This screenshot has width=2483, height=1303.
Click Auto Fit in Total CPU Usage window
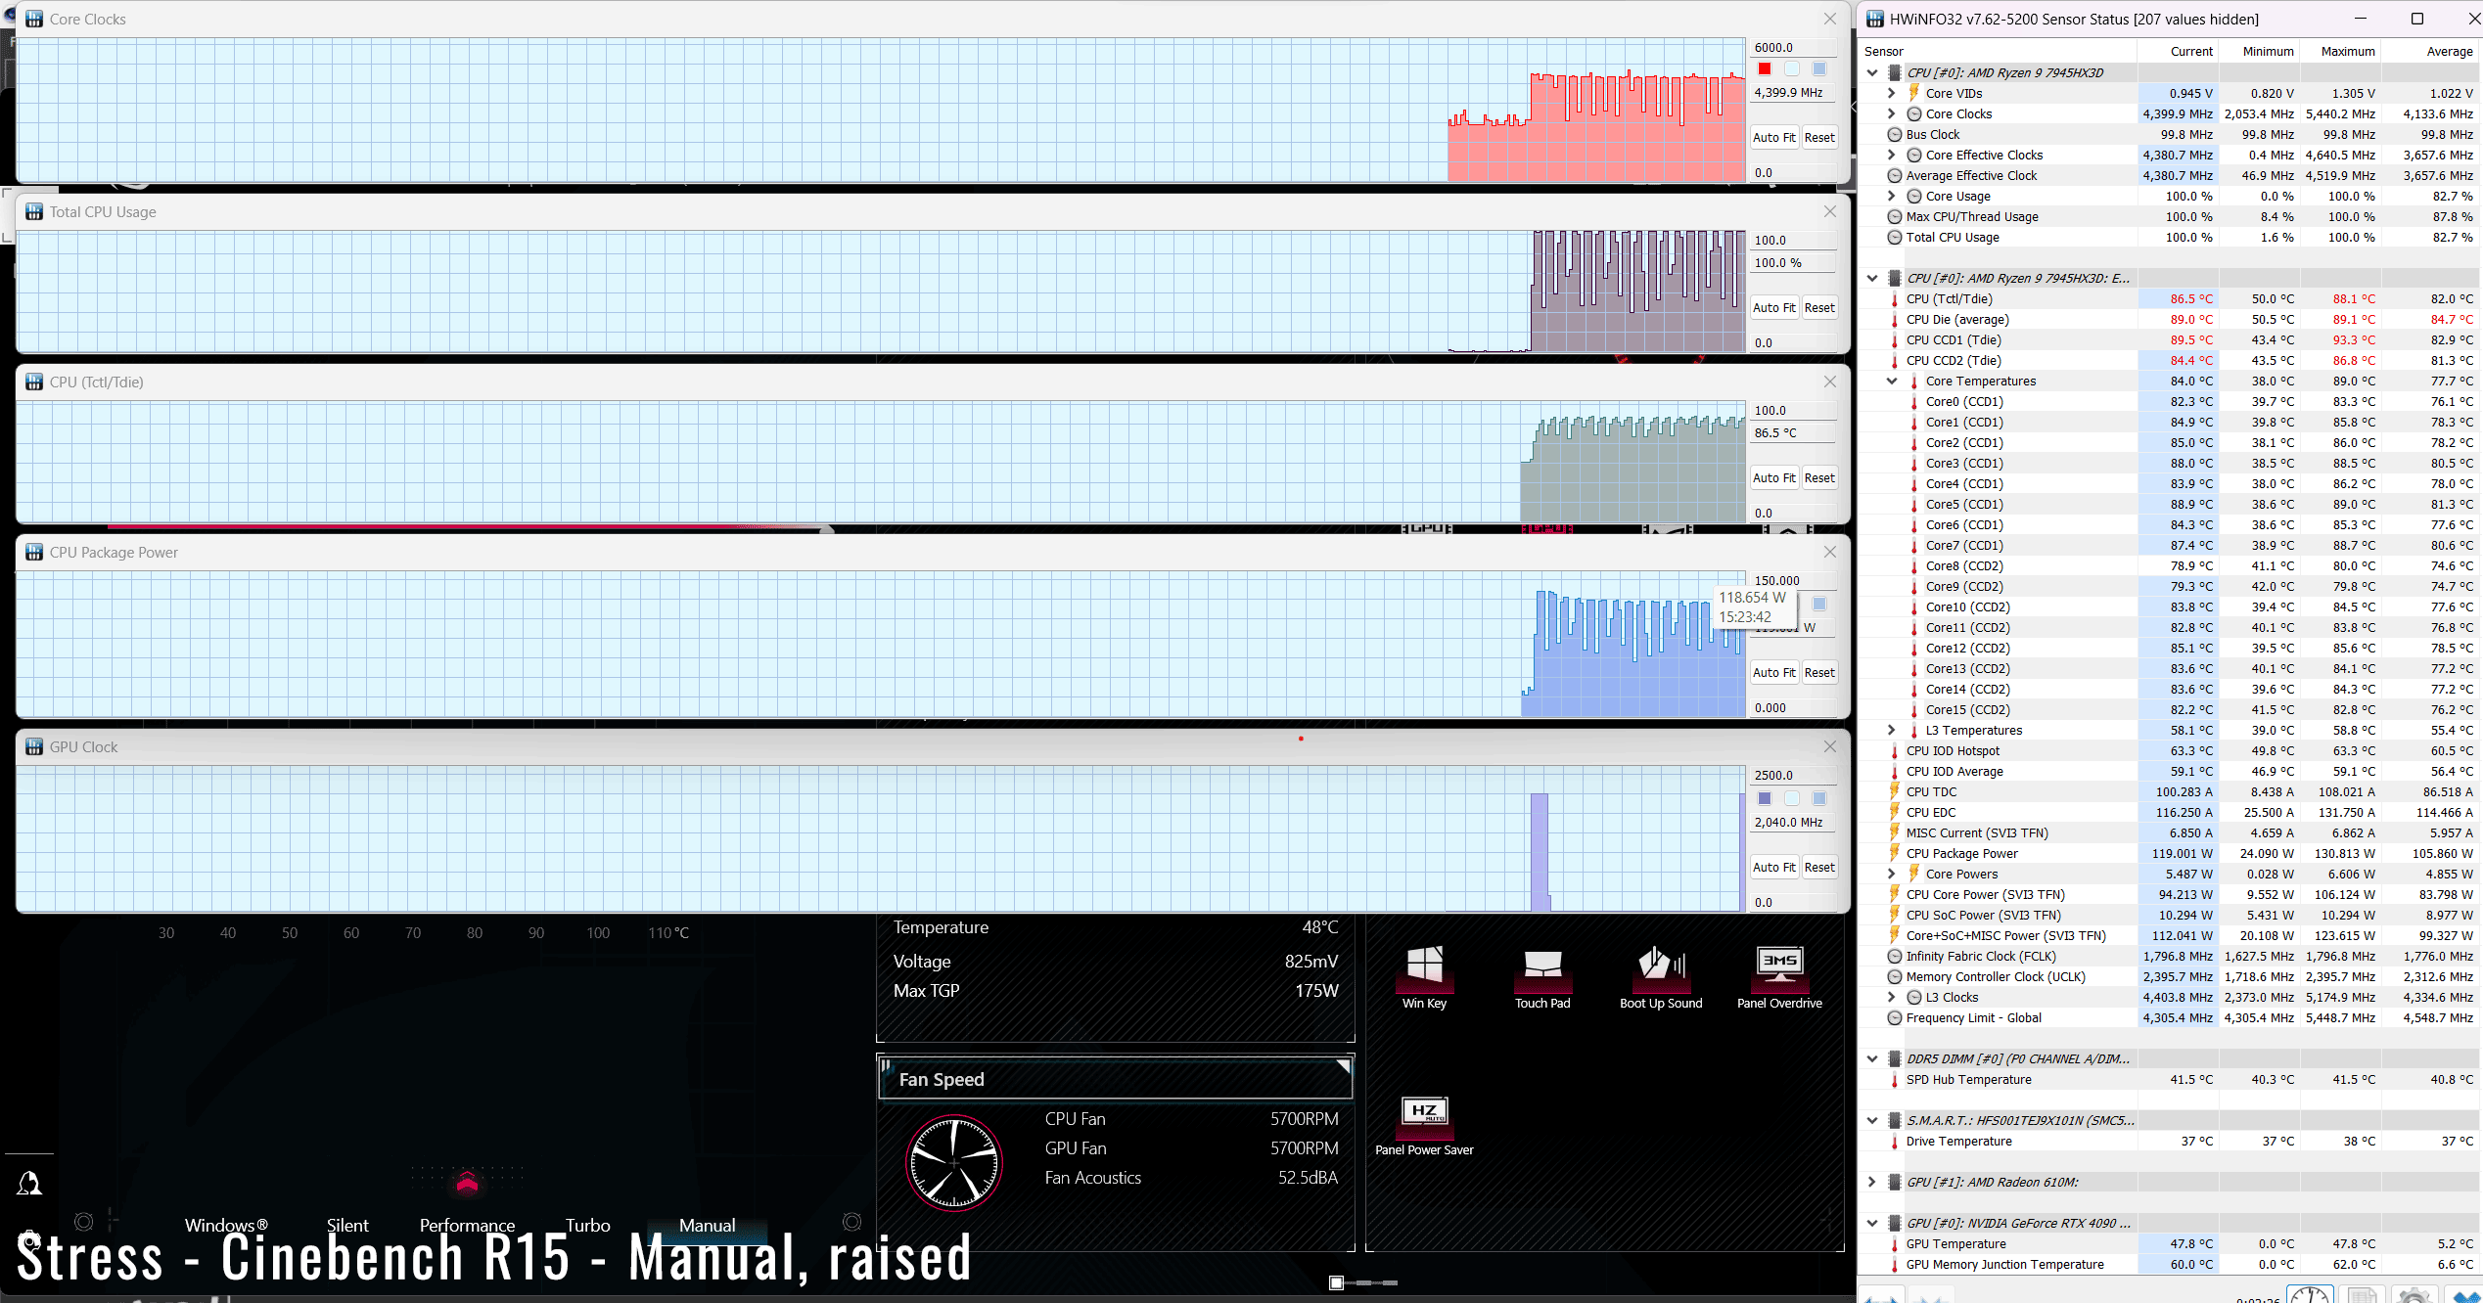click(x=1773, y=308)
